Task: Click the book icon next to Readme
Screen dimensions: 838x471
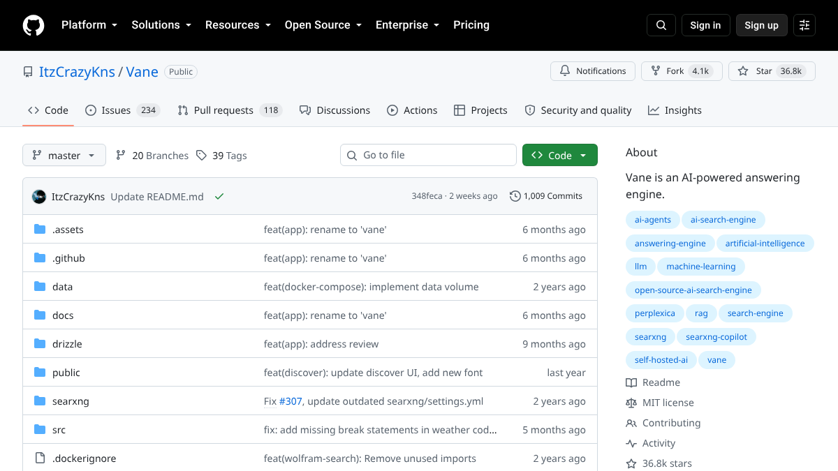Action: [631, 382]
